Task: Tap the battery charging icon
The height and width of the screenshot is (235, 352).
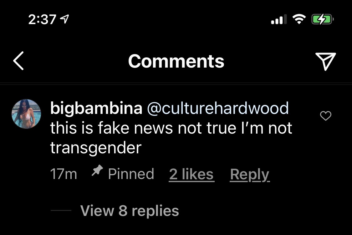Action: click(322, 19)
